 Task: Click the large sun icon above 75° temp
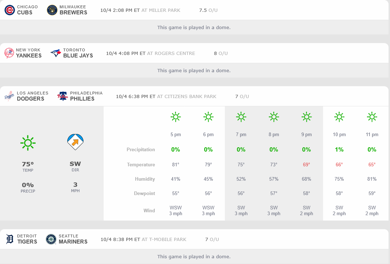[28, 143]
